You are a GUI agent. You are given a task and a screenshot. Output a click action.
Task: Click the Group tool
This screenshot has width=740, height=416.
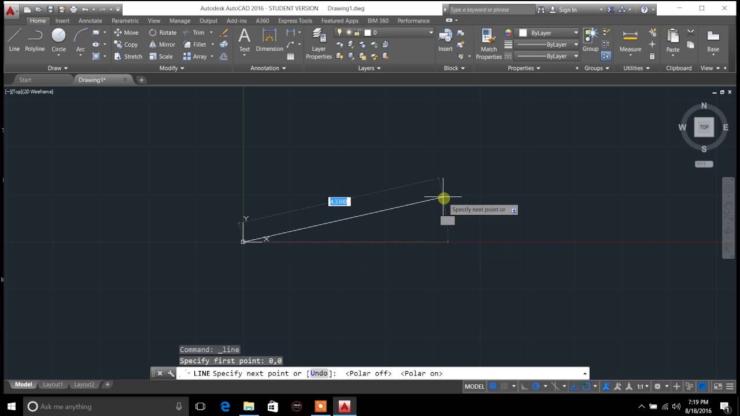(x=590, y=40)
